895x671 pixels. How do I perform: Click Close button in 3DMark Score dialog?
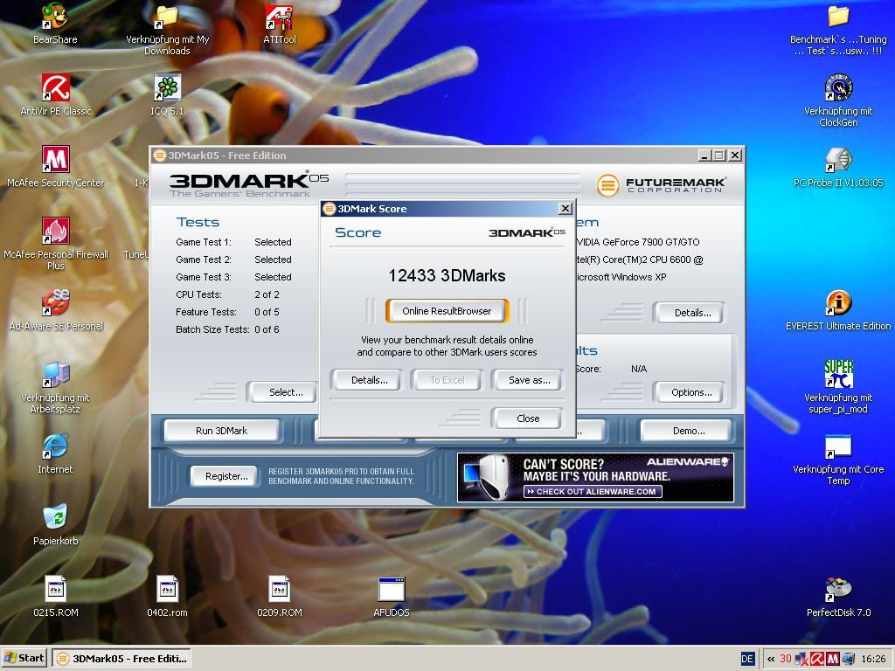[x=528, y=419]
